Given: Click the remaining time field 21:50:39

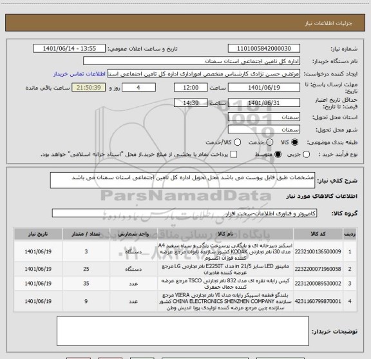Looking at the screenshot, I should [89, 88].
